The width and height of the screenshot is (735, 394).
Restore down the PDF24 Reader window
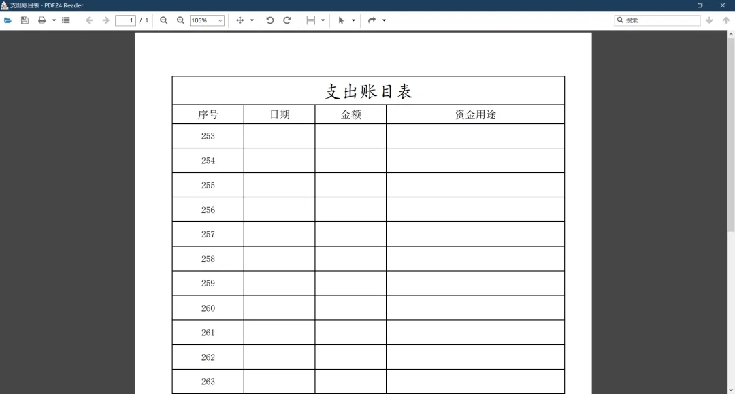click(700, 5)
